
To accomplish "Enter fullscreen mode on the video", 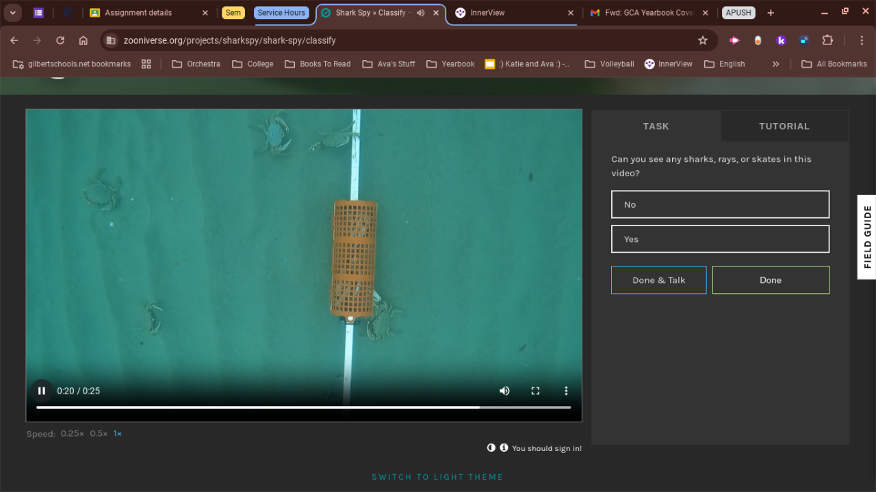I will pos(535,391).
